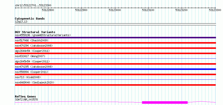
Task: Select the nsv558994 Cooper2011 red bar
Action: (115, 74)
